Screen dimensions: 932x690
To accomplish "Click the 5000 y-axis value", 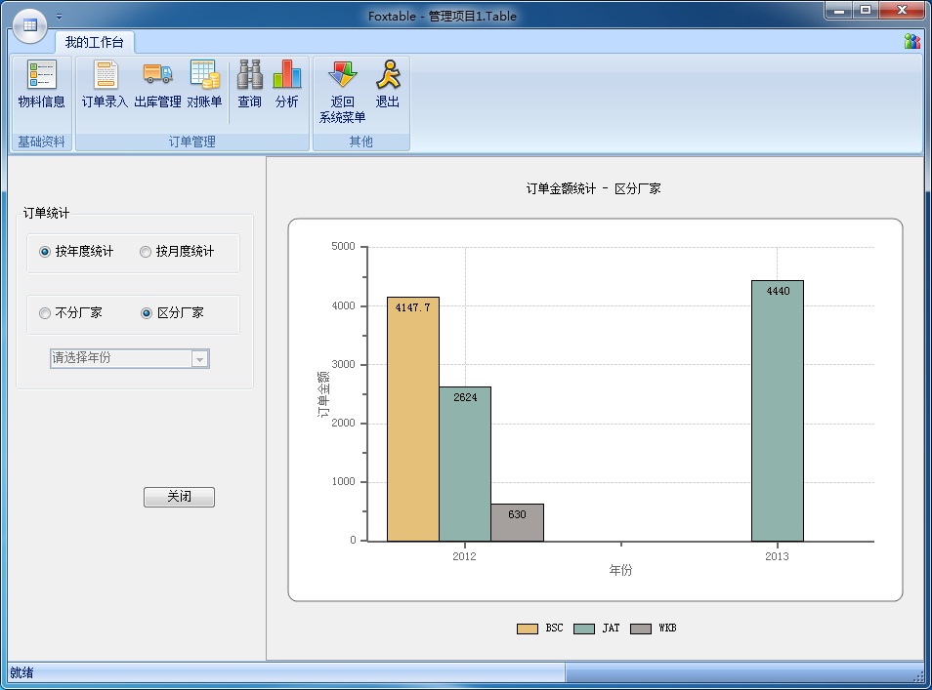I will 343,246.
